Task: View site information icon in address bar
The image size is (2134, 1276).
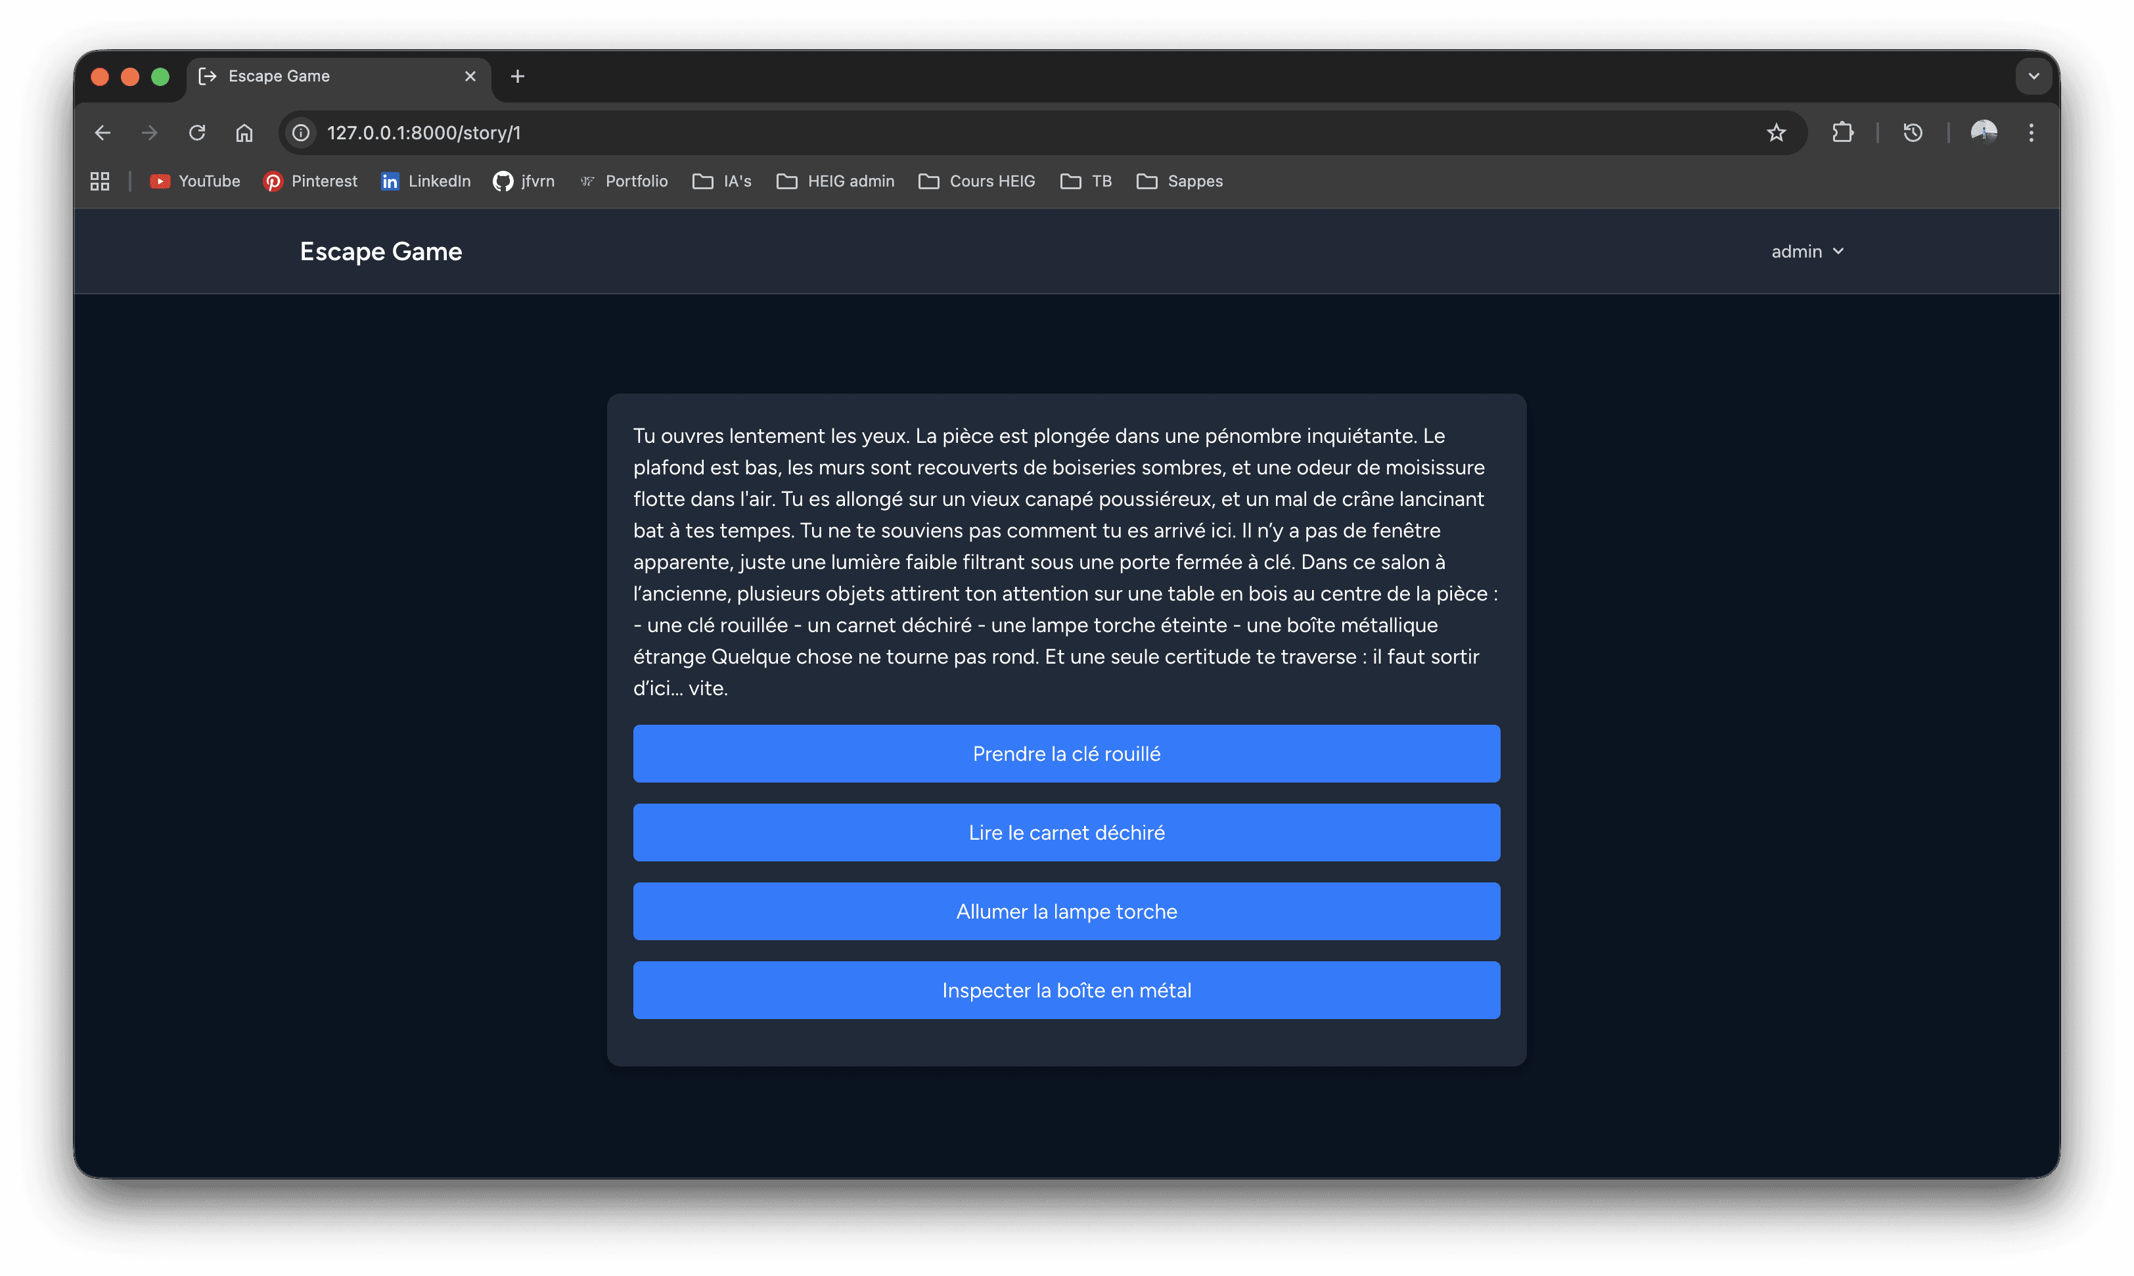Action: pyautogui.click(x=301, y=133)
